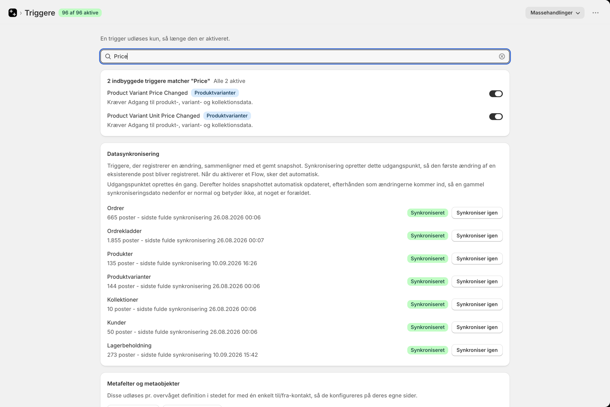The image size is (610, 407).
Task: Click Synkroniser igen for Produkter
Action: [477, 259]
